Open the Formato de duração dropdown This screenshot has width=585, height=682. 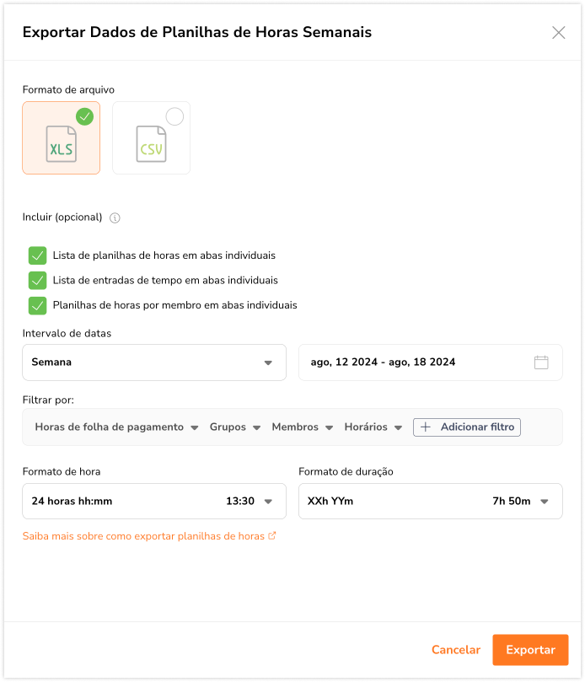tap(430, 501)
